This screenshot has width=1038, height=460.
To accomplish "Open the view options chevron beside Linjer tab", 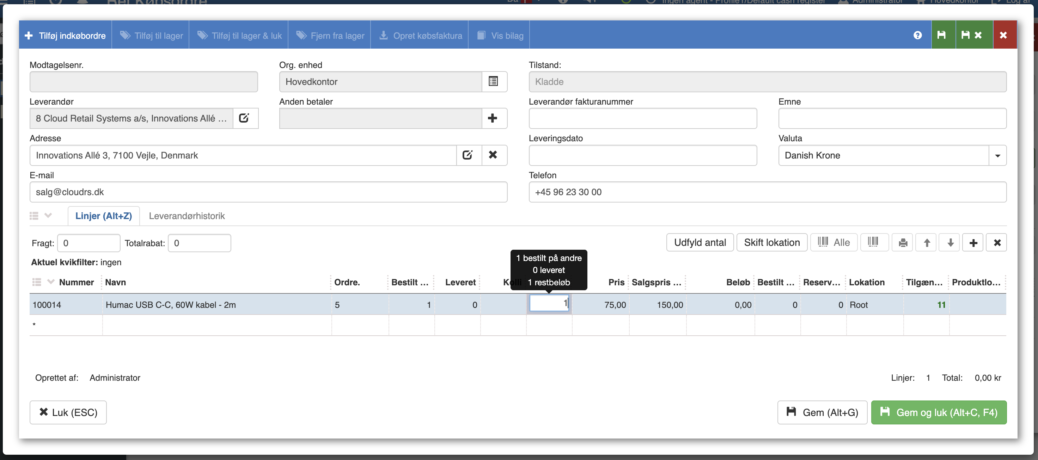I will [48, 216].
